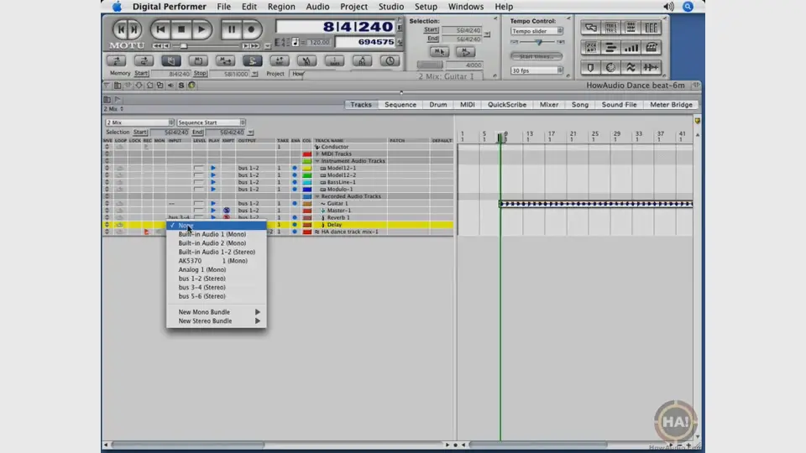
Task: Click the Memory Stop button
Action: click(x=200, y=74)
